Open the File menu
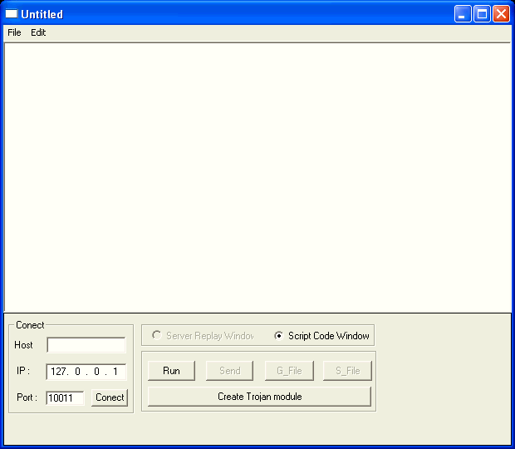Screen dimensions: 515x449 14,33
